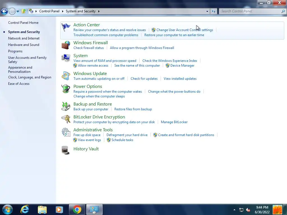Open Windows Media Player from the taskbar
The height and width of the screenshot is (215, 287).
[x=59, y=209]
